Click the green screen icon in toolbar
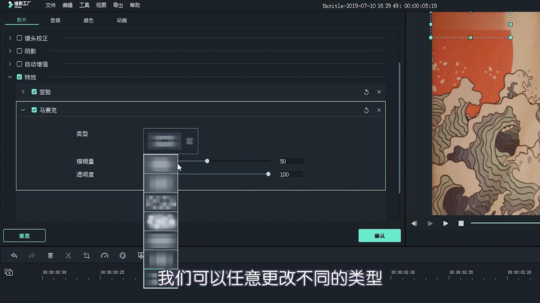The image size is (540, 303). point(140,255)
